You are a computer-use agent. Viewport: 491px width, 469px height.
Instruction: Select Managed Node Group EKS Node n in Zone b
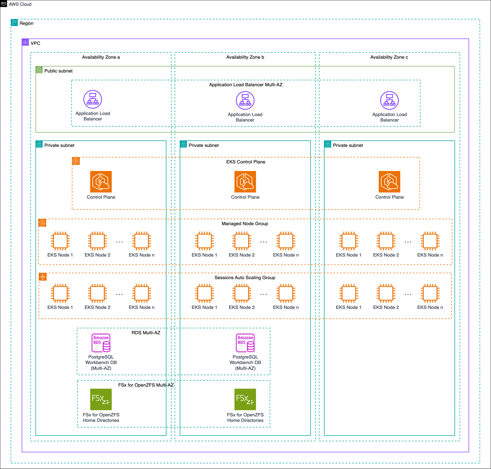(286, 241)
